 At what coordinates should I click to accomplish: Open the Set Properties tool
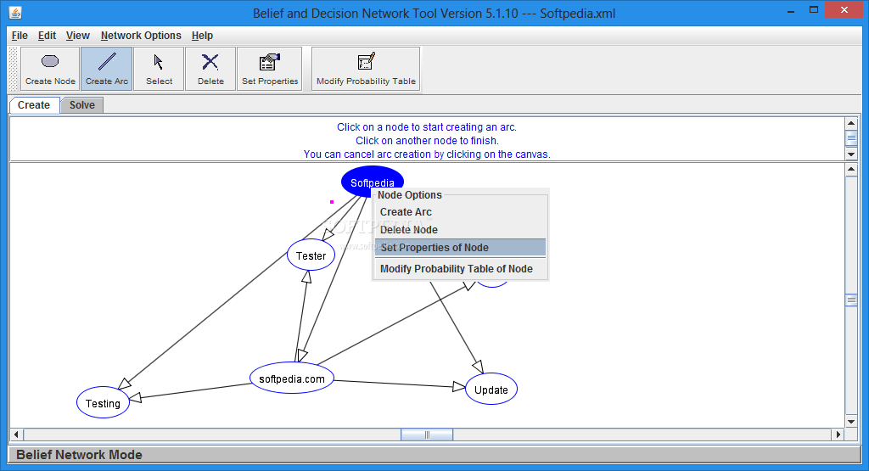269,69
